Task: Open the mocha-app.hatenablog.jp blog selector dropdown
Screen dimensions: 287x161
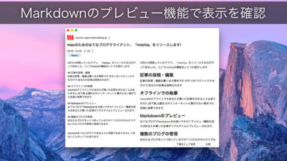Action: pyautogui.click(x=92, y=38)
